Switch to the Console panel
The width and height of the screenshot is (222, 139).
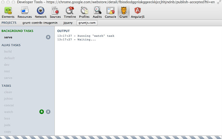pyautogui.click(x=110, y=13)
